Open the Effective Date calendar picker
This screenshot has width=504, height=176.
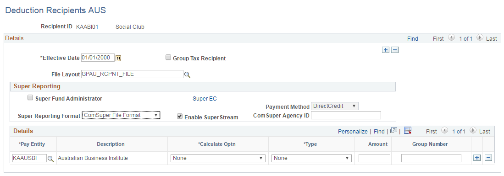click(x=118, y=58)
